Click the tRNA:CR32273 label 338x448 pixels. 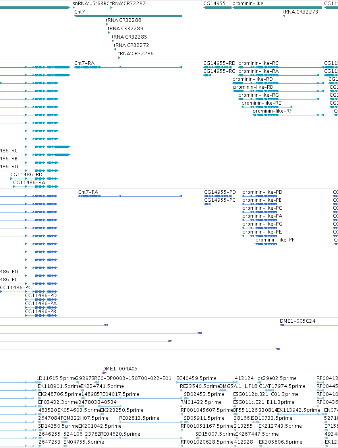click(301, 12)
